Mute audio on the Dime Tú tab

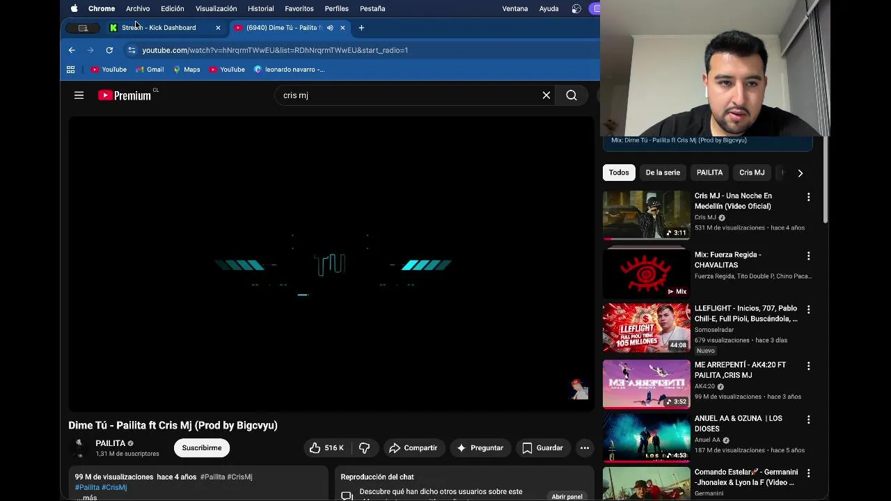click(330, 28)
